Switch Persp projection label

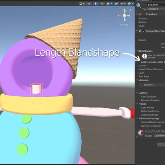point(124,25)
